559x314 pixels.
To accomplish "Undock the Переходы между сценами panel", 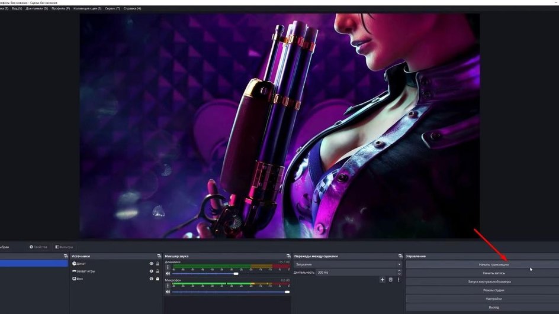I will pos(400,256).
